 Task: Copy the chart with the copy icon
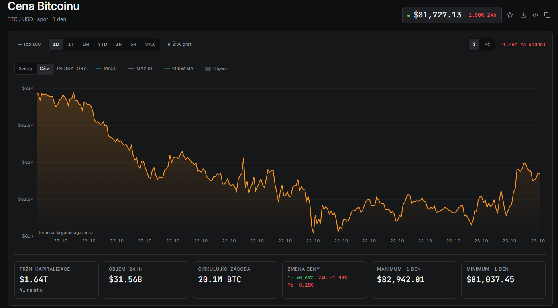coord(547,15)
